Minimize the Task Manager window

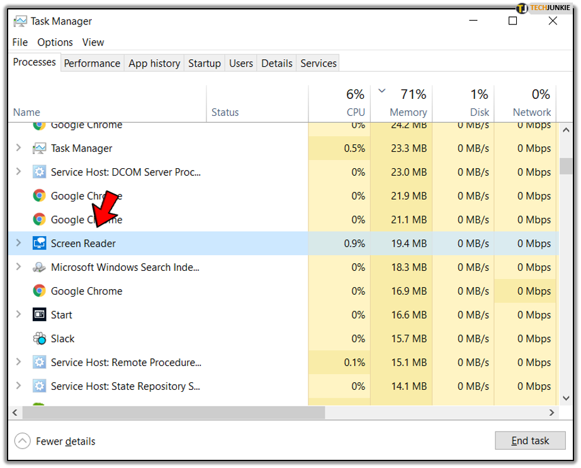[473, 21]
